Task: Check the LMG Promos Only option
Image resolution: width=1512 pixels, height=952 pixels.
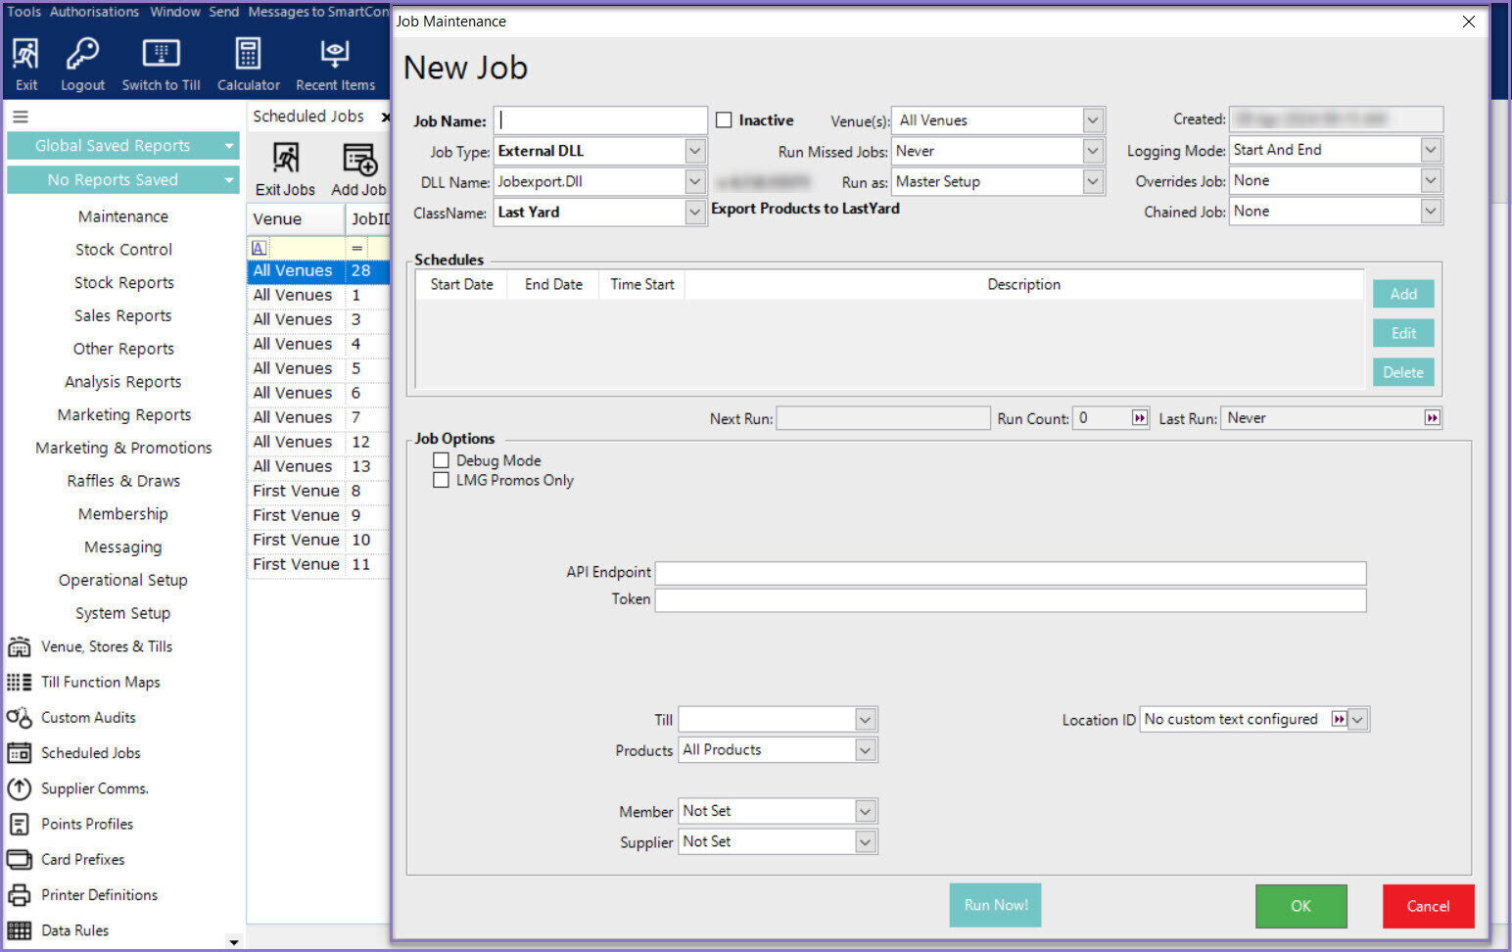Action: 442,480
